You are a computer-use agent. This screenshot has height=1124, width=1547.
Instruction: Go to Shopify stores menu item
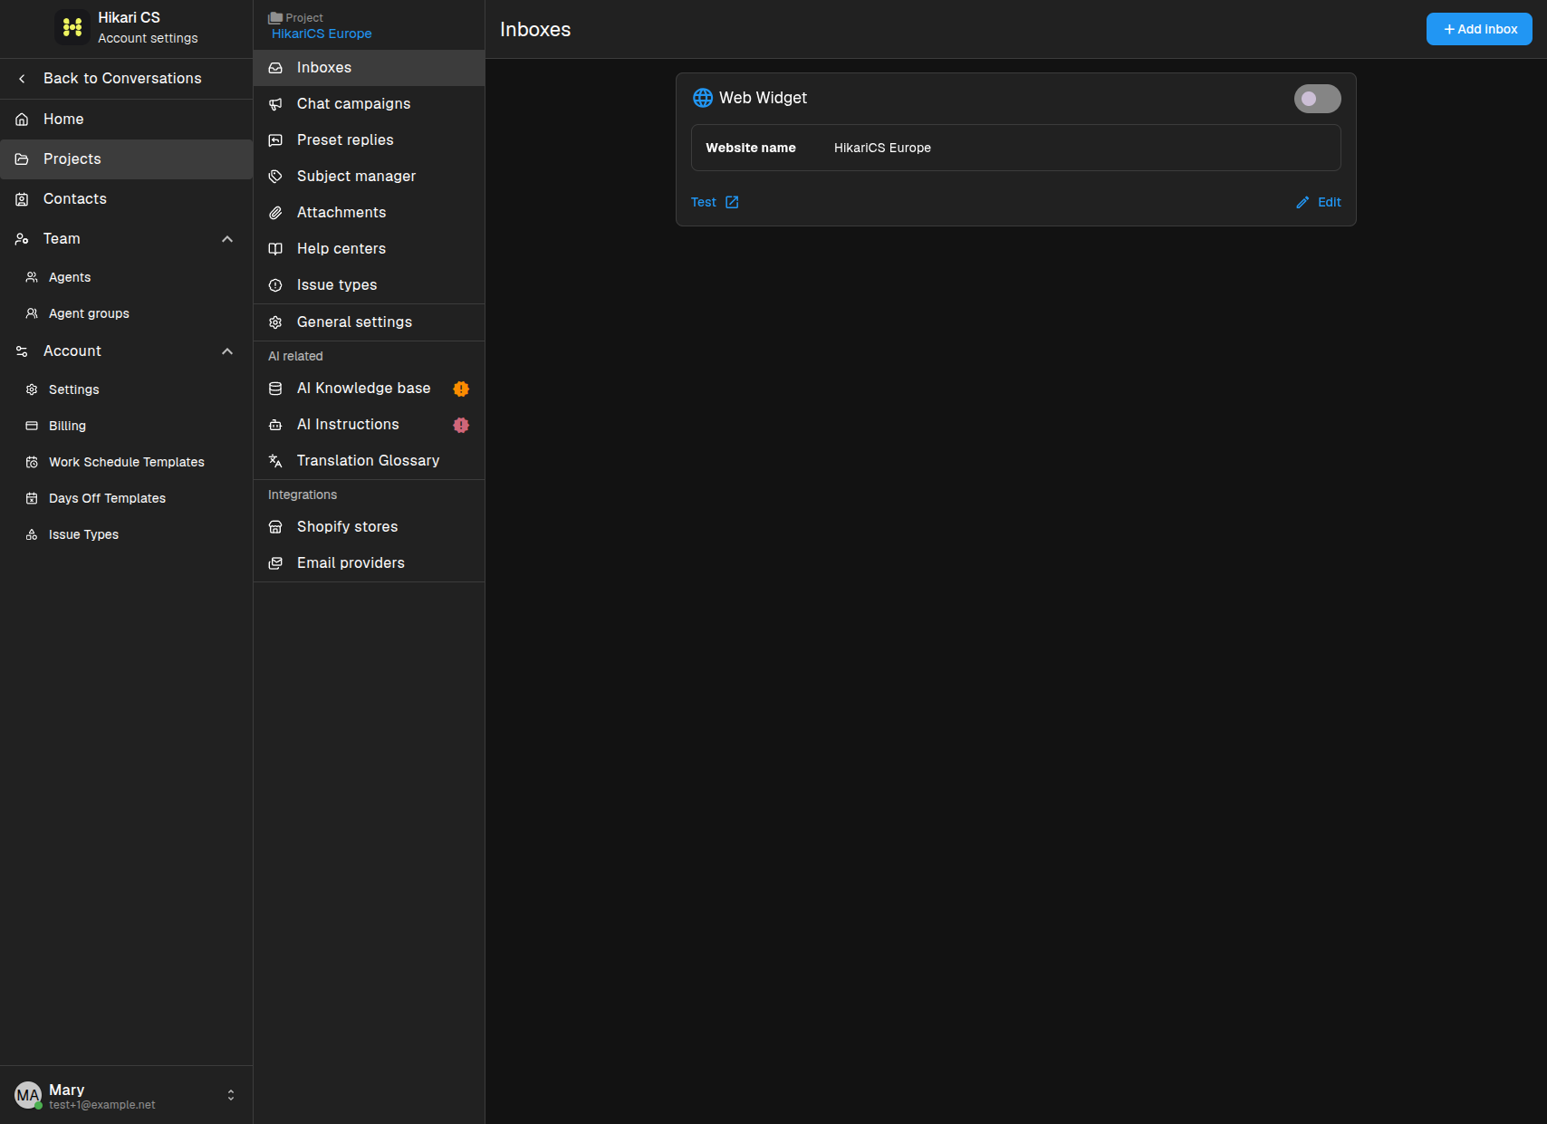(369, 527)
